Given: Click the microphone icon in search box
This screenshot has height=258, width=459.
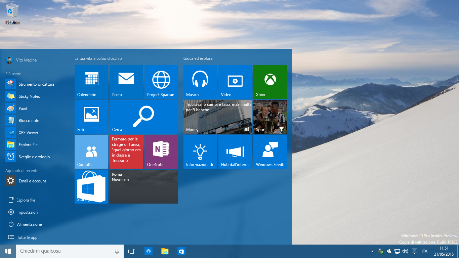Looking at the screenshot, I should tap(117, 251).
